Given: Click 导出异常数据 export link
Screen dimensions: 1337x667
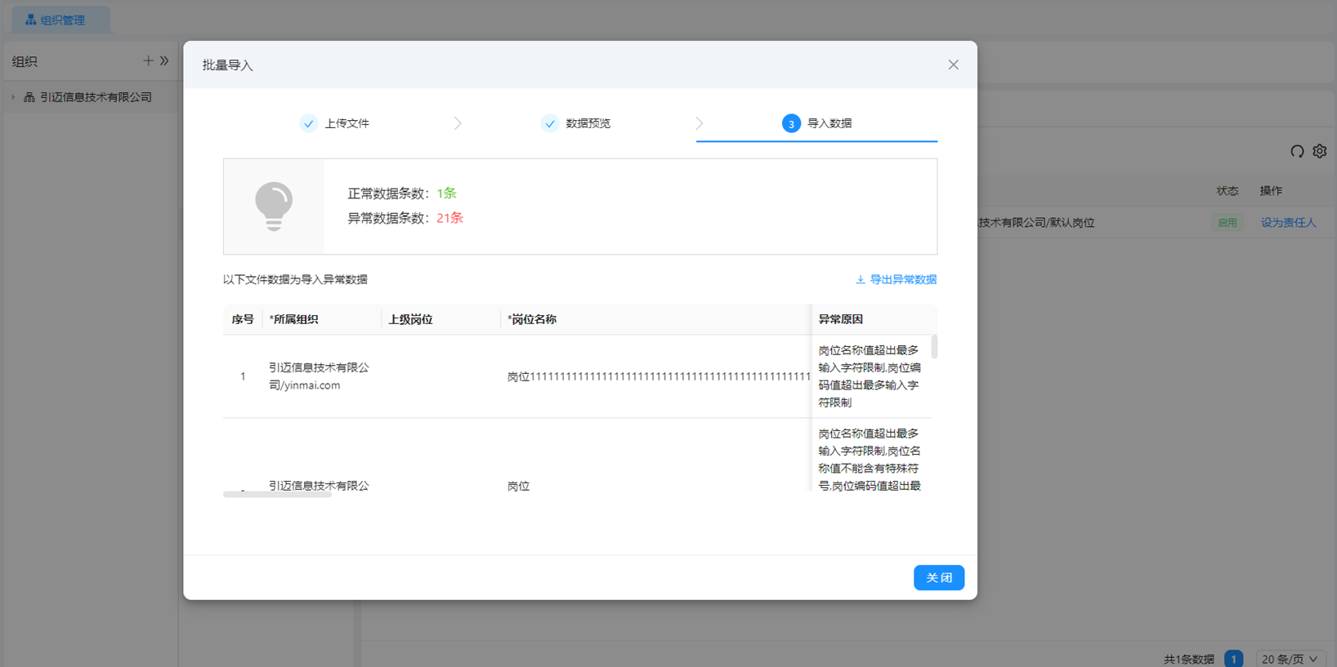Looking at the screenshot, I should click(x=902, y=279).
